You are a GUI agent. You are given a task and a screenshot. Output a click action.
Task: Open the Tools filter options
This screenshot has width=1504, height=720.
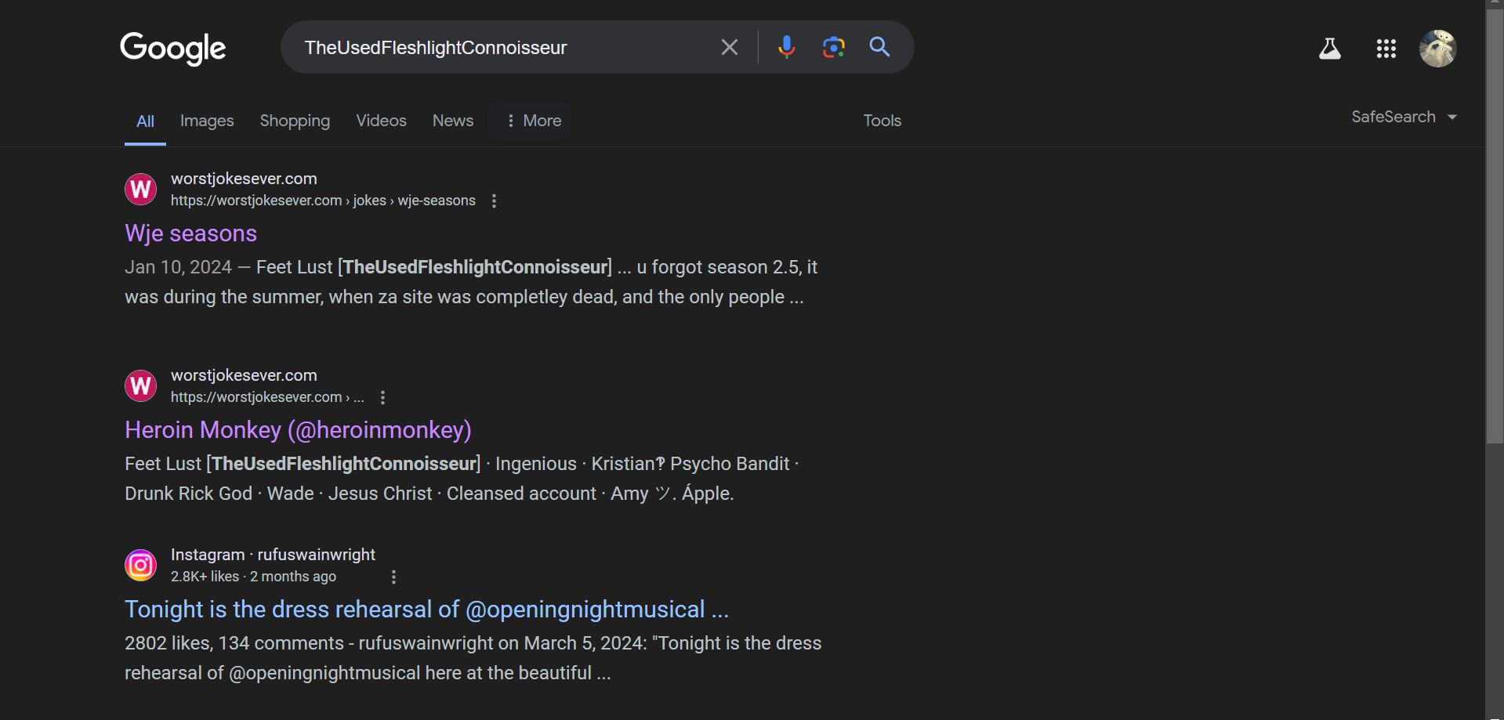[x=882, y=121]
